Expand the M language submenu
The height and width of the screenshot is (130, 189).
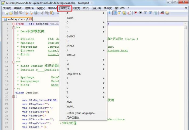tap(83, 65)
